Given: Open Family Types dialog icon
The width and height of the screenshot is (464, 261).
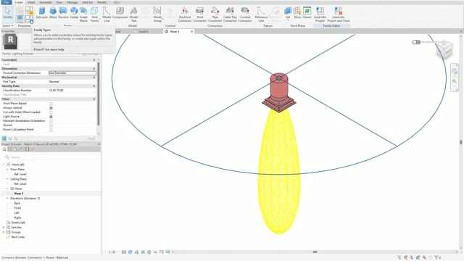Looking at the screenshot, I should 29,20.
